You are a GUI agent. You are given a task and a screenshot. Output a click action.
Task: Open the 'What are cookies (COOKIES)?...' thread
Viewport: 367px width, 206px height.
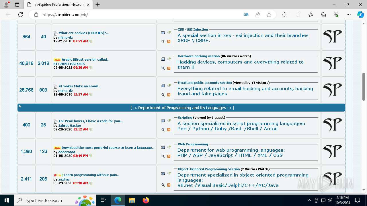point(84,33)
